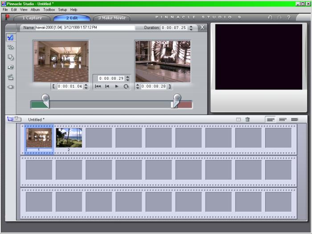Open the Setup menu
This screenshot has height=234, width=312.
[x=62, y=9]
